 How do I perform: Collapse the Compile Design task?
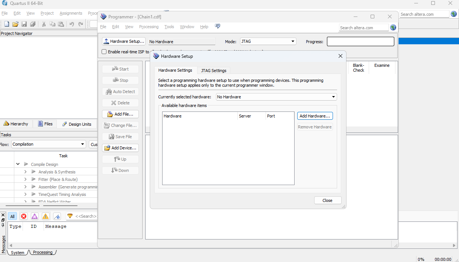pyautogui.click(x=18, y=164)
